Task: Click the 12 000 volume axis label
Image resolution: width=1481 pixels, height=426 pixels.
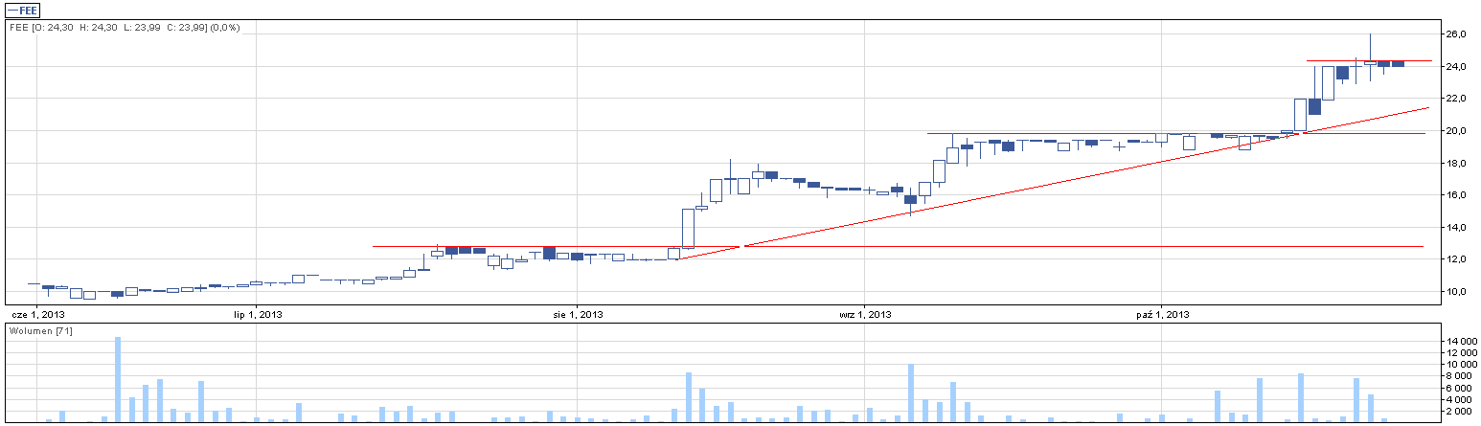Action: tap(1462, 353)
